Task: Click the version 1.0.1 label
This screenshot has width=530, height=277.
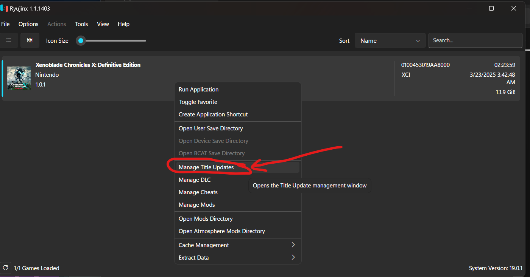Action: (x=40, y=85)
